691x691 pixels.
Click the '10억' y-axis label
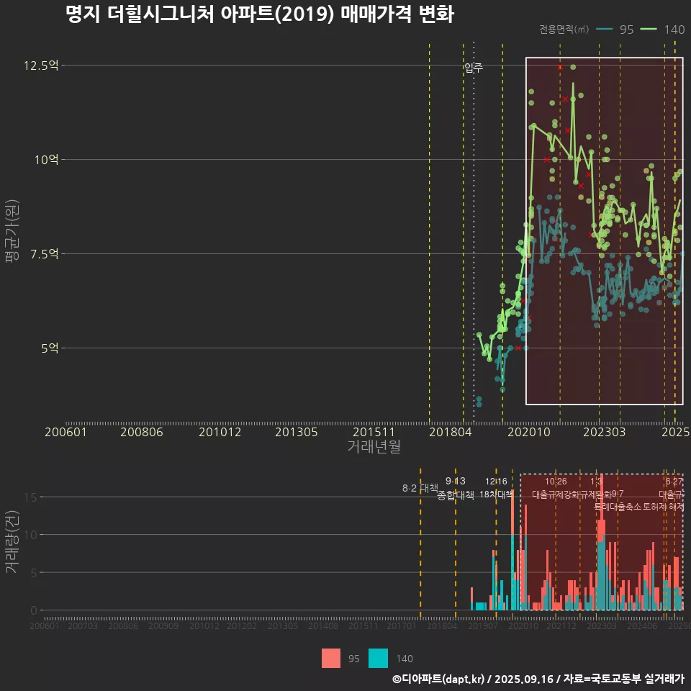(x=46, y=160)
